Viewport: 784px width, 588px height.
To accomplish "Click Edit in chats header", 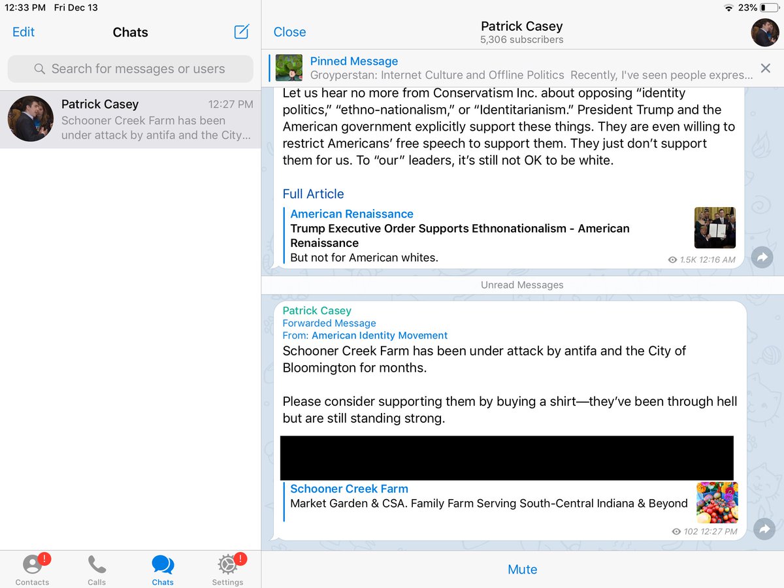I will click(x=24, y=32).
